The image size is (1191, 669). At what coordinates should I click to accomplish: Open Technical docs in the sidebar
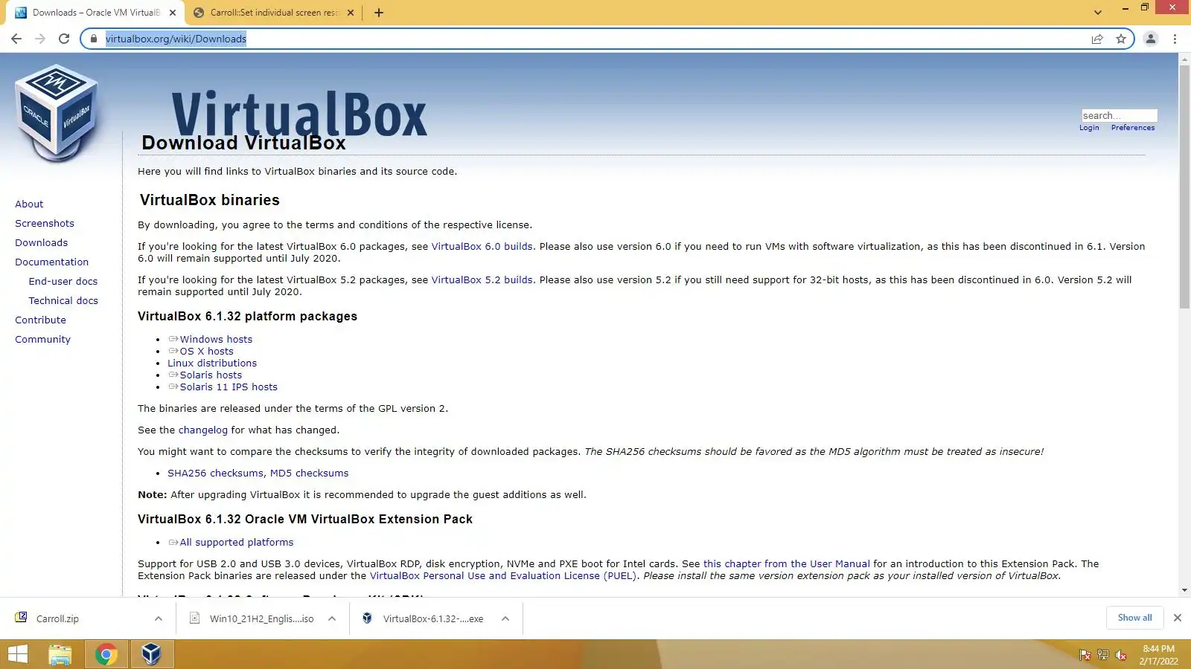point(63,300)
